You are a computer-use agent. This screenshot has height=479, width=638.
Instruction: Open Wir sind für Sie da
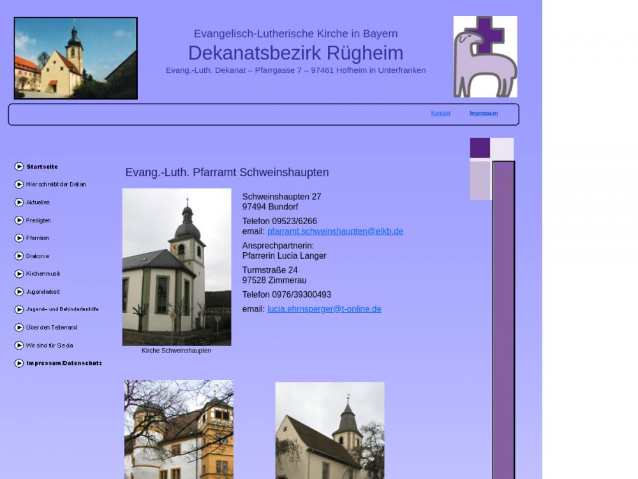click(50, 346)
